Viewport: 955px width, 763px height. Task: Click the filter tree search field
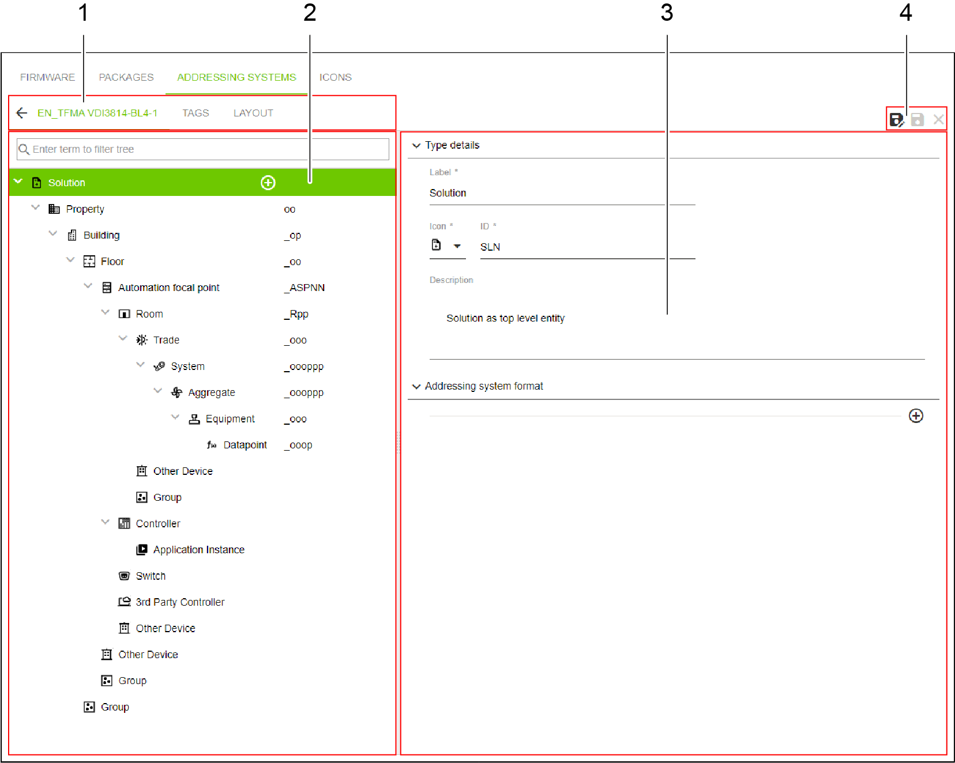pos(203,149)
